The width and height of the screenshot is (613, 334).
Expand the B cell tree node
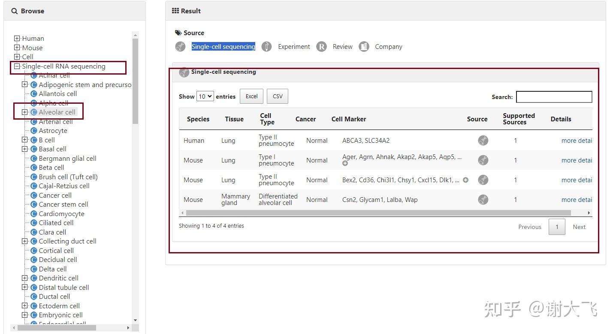25,140
